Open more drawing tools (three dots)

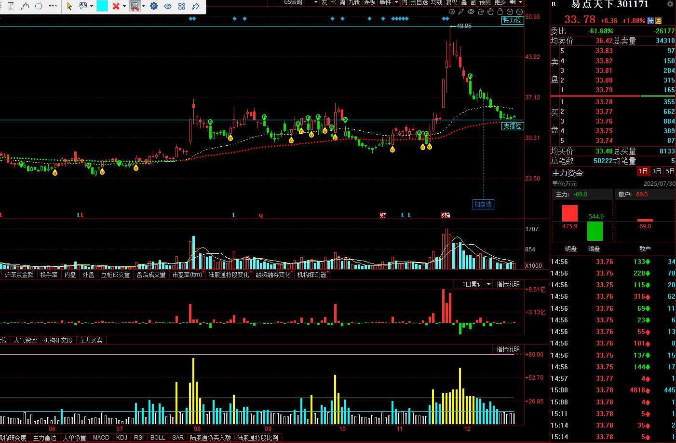53,6
